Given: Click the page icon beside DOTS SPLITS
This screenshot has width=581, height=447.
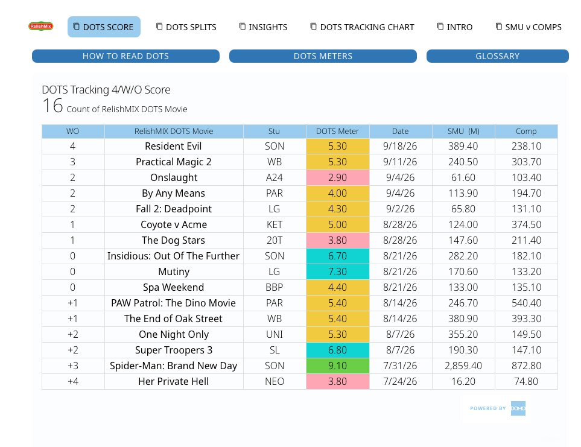Looking at the screenshot, I should pos(159,27).
